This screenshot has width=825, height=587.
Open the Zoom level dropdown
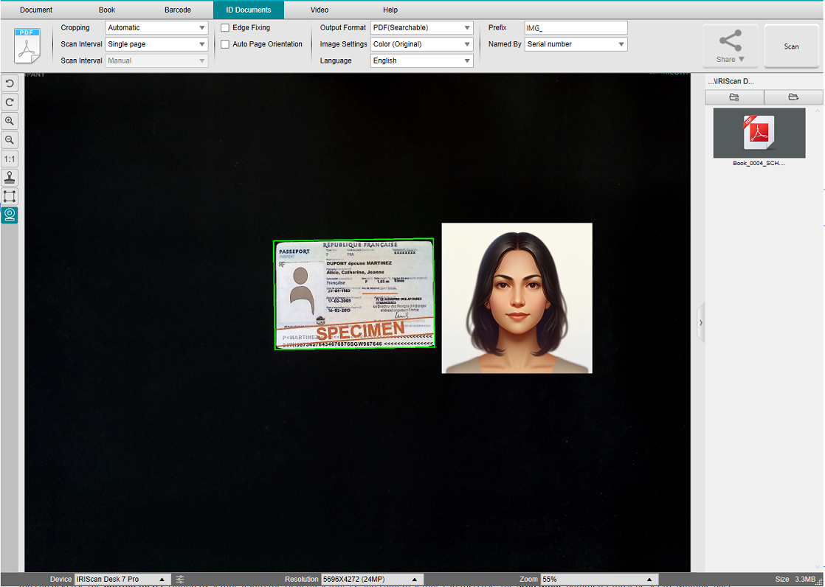[599, 579]
